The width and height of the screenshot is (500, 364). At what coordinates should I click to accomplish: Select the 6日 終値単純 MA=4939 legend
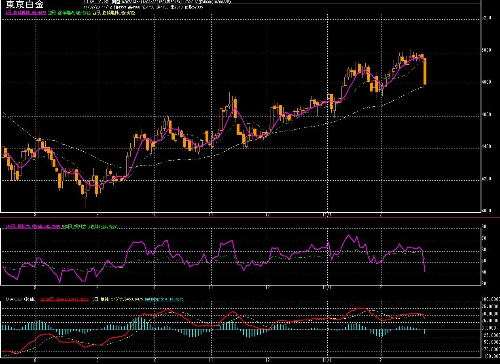[25, 13]
